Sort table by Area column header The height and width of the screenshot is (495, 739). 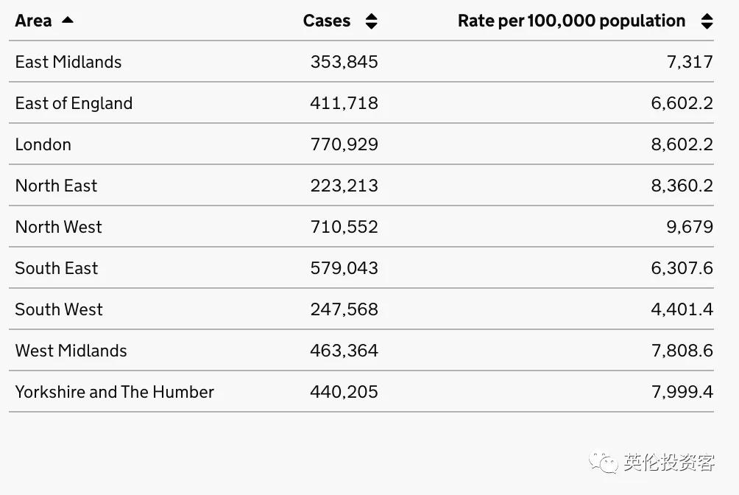(33, 21)
